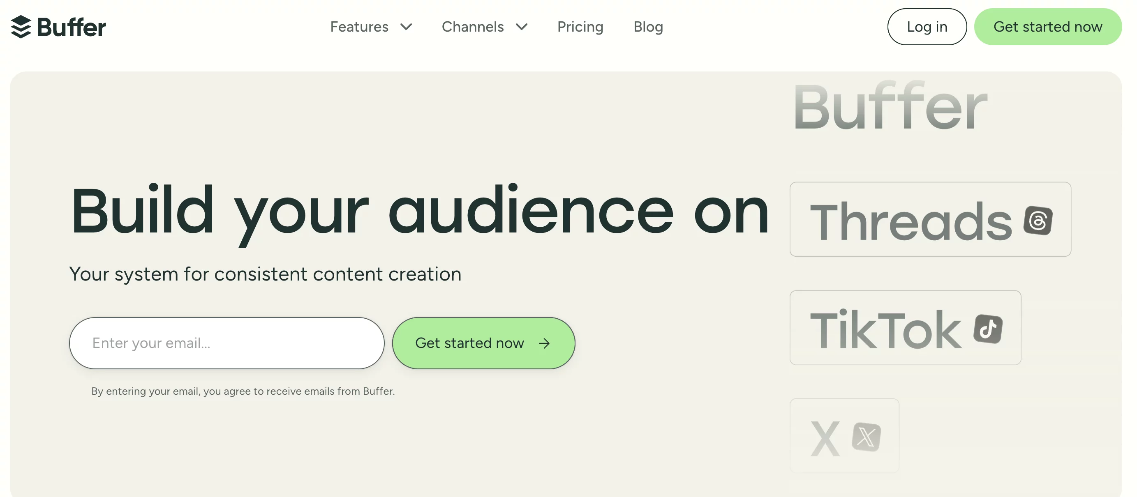Click the Enter your email input field

pos(226,343)
